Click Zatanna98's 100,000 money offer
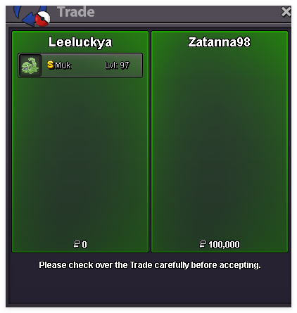Screen dimensions: 297x313 [224, 245]
